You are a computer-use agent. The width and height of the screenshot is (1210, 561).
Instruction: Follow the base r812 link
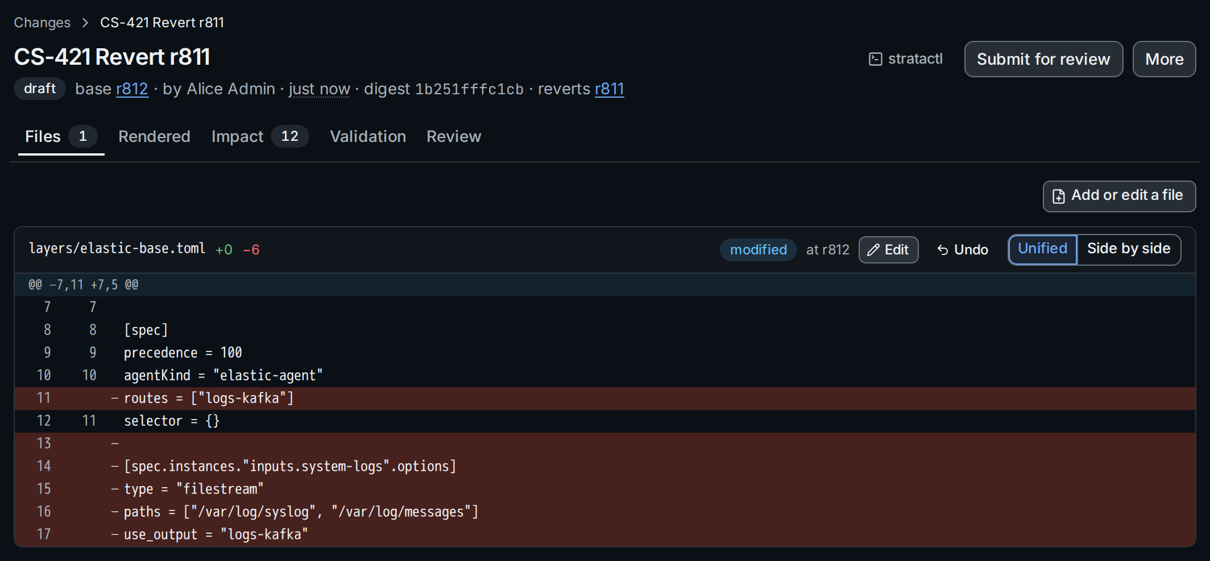[x=132, y=89]
